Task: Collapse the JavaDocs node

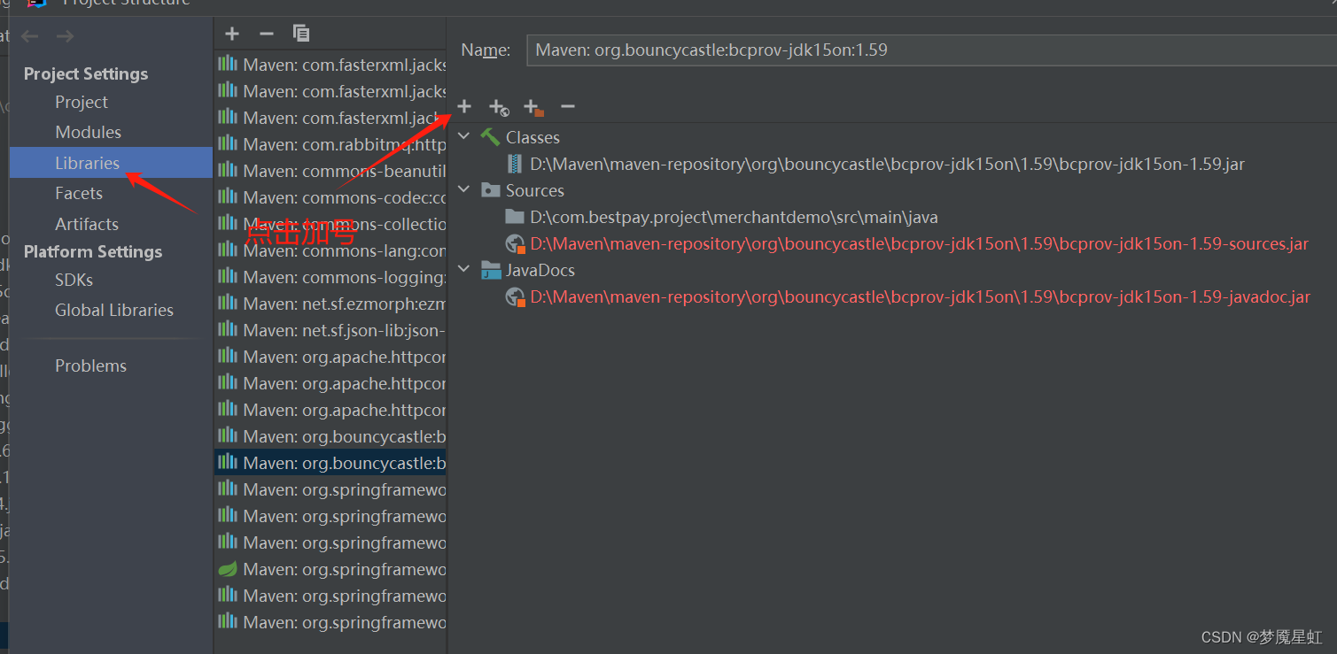Action: click(x=464, y=270)
